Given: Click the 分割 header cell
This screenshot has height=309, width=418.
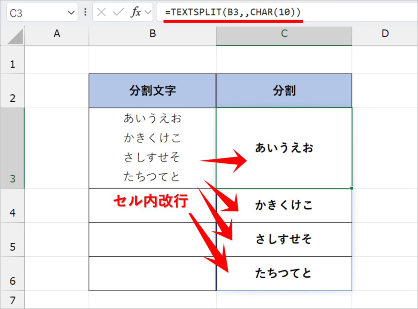Looking at the screenshot, I should point(284,90).
